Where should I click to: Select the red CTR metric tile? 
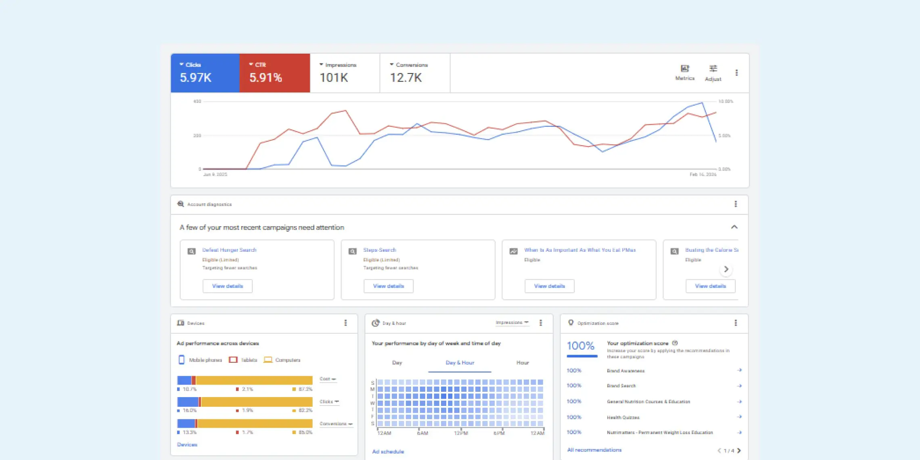[x=274, y=73]
